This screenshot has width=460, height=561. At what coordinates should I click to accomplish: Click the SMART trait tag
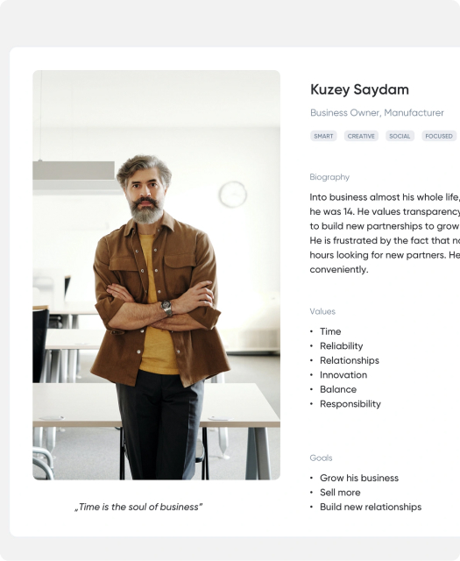point(323,136)
